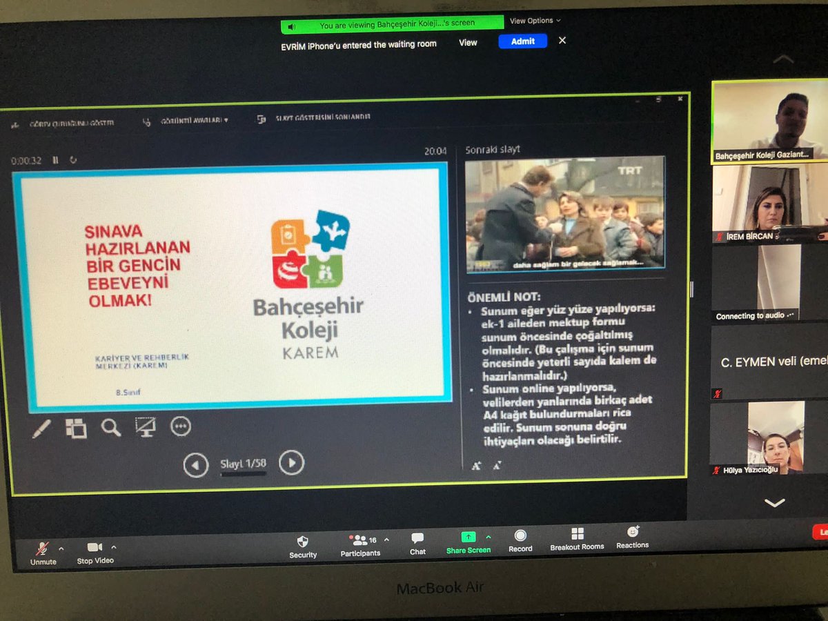Open more slide show options
Screen dimensions: 828x621
pyautogui.click(x=180, y=426)
